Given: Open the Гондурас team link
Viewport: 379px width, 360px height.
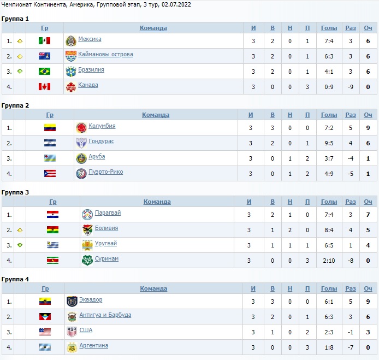Looking at the screenshot, I should pos(101,141).
